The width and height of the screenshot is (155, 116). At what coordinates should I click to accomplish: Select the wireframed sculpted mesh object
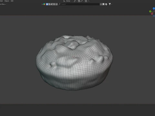74,63
